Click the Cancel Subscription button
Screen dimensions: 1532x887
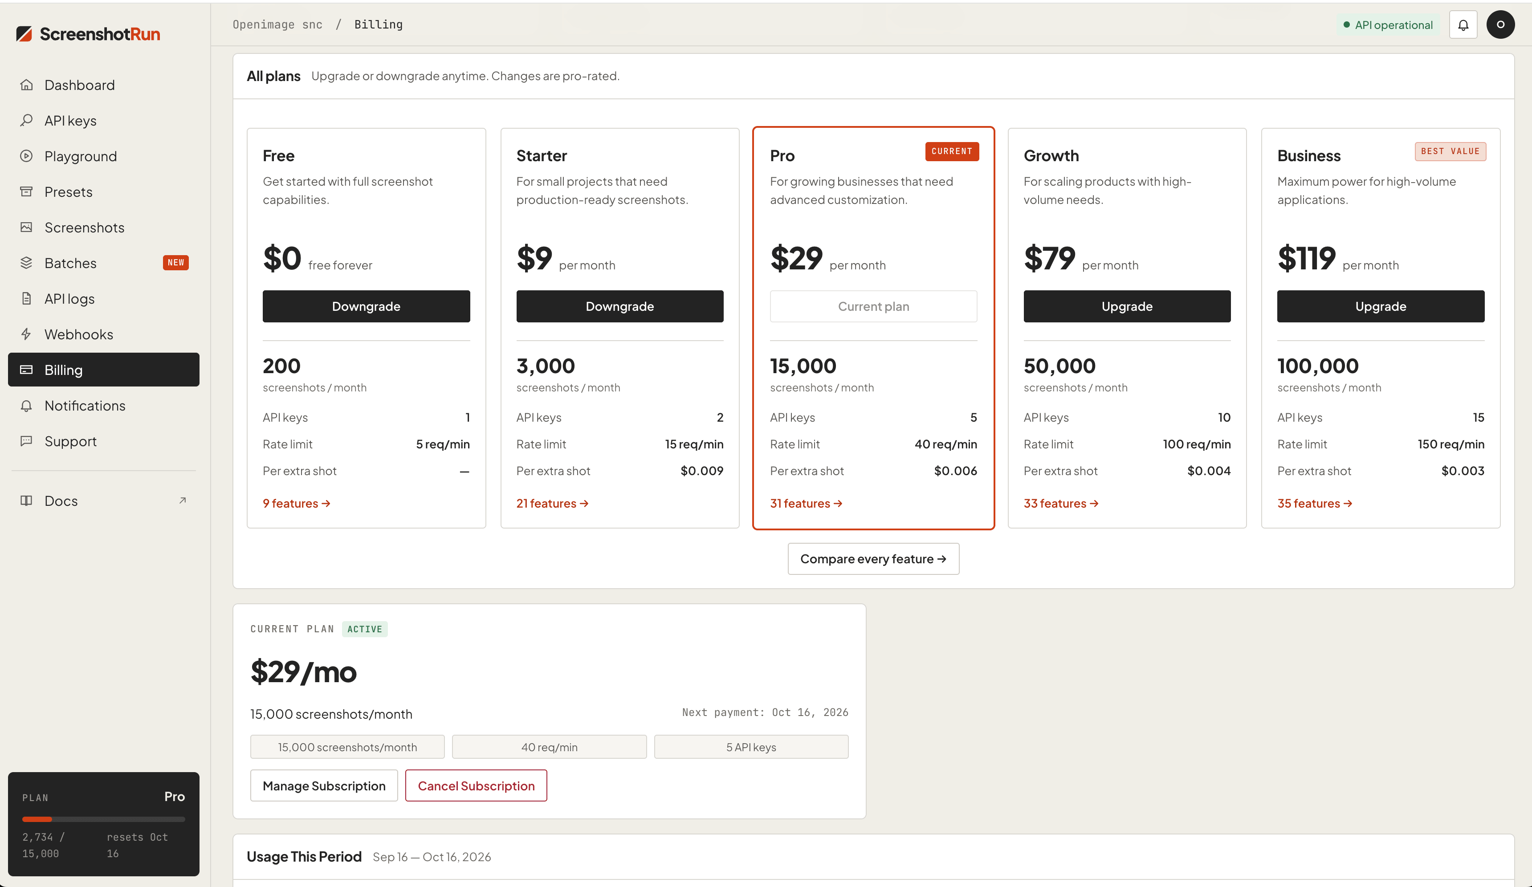click(x=476, y=785)
